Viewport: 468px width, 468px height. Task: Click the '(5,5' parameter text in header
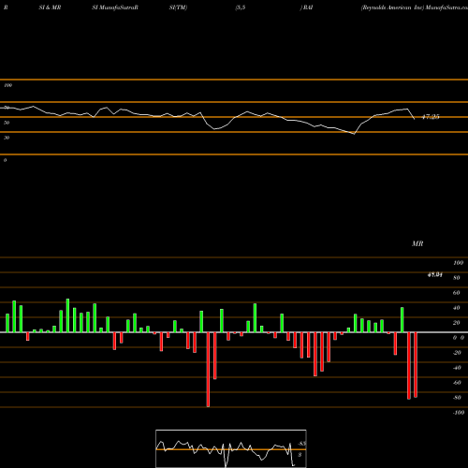(241, 7)
